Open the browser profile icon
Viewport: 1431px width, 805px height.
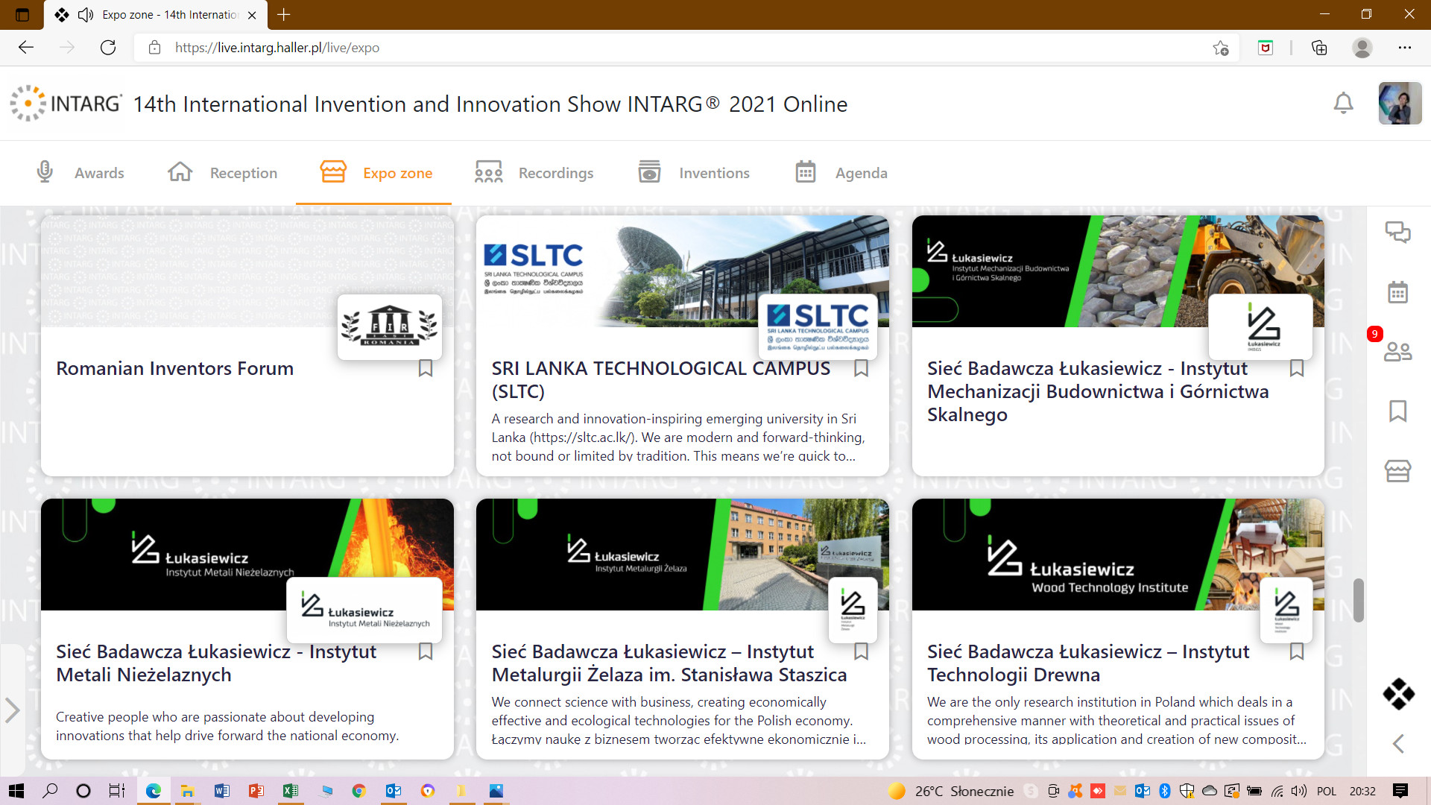pyautogui.click(x=1362, y=48)
